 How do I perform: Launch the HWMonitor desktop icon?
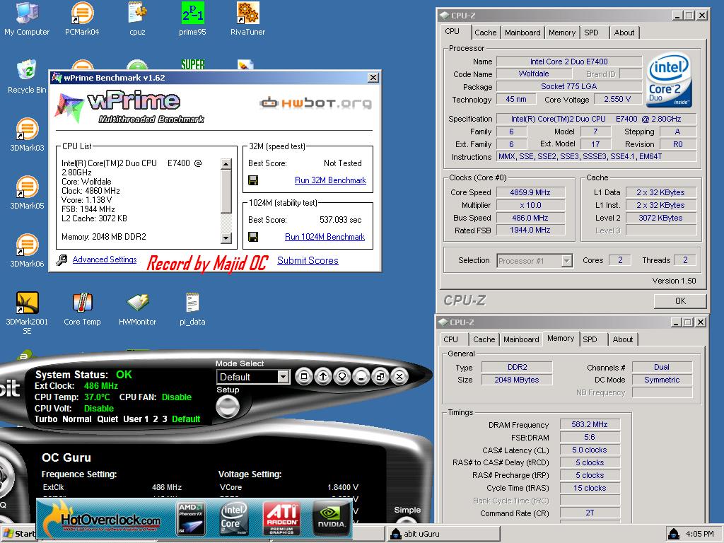[x=137, y=308]
